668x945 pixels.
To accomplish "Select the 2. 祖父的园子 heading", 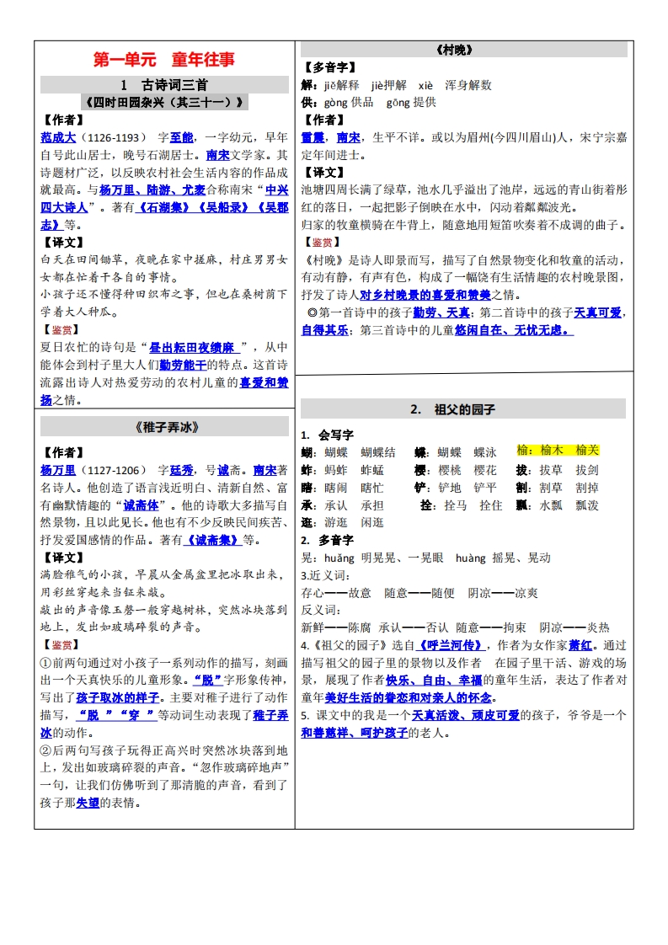I will pos(463,409).
